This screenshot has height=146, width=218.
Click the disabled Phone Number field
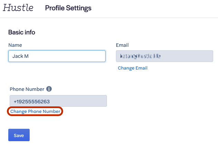coord(58,101)
